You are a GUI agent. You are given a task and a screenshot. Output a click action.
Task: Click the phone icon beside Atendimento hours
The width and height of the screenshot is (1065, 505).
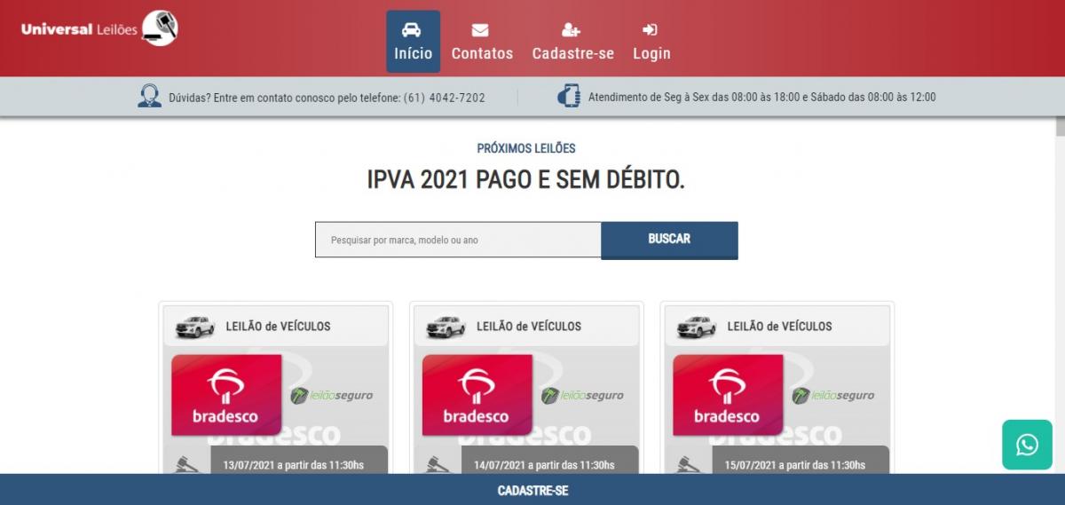pos(568,96)
